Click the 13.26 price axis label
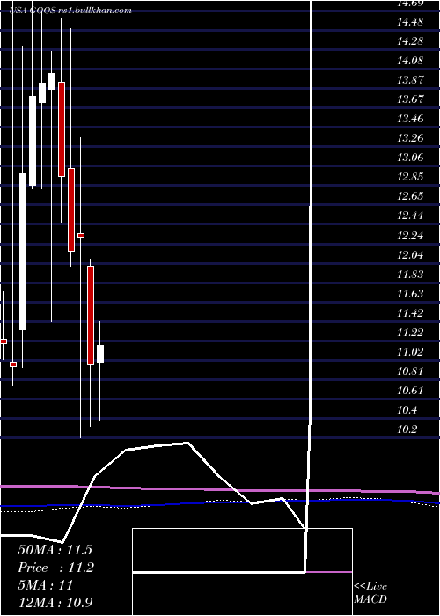Screen dimensions: 440x616 410,138
